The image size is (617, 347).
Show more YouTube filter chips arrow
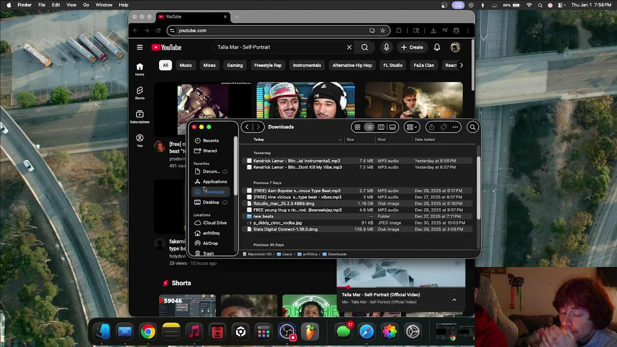[461, 65]
